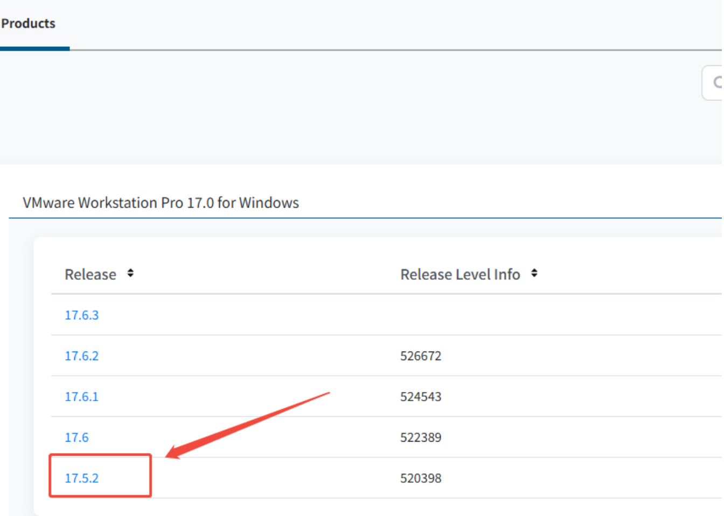Open release 17.6.3 link
This screenshot has width=724, height=516.
coord(82,315)
